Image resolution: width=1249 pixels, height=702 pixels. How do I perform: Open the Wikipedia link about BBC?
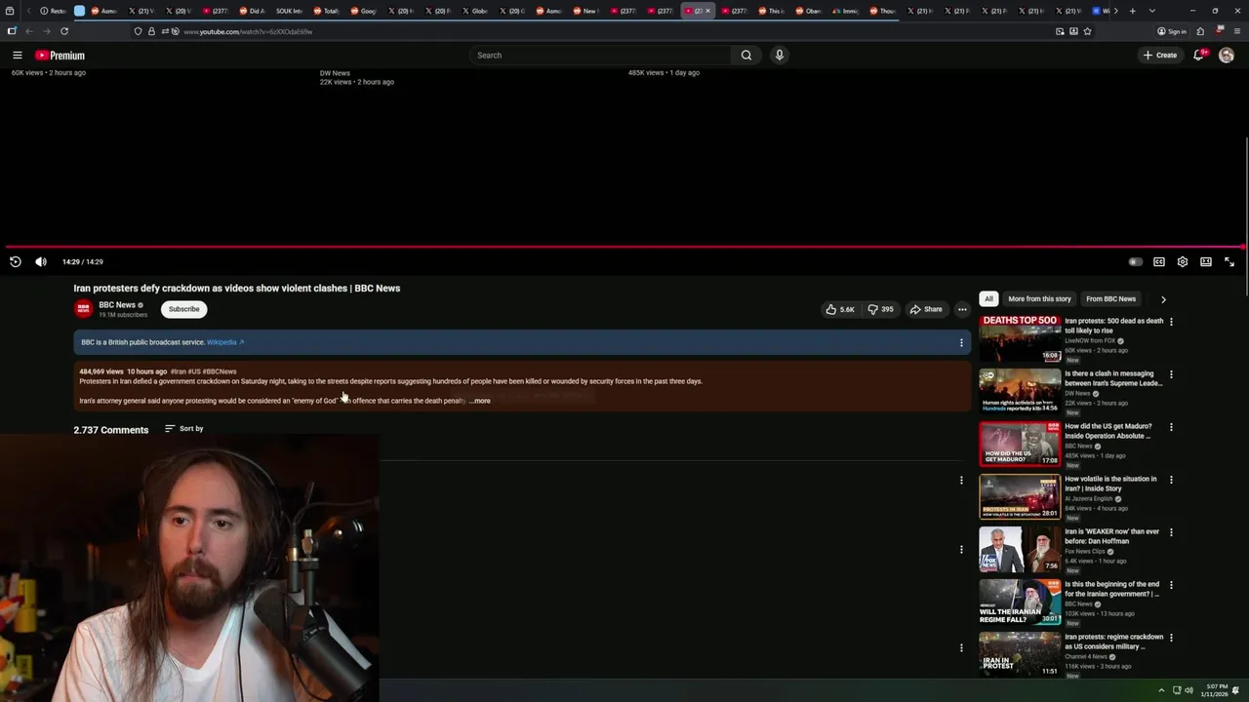pyautogui.click(x=225, y=342)
